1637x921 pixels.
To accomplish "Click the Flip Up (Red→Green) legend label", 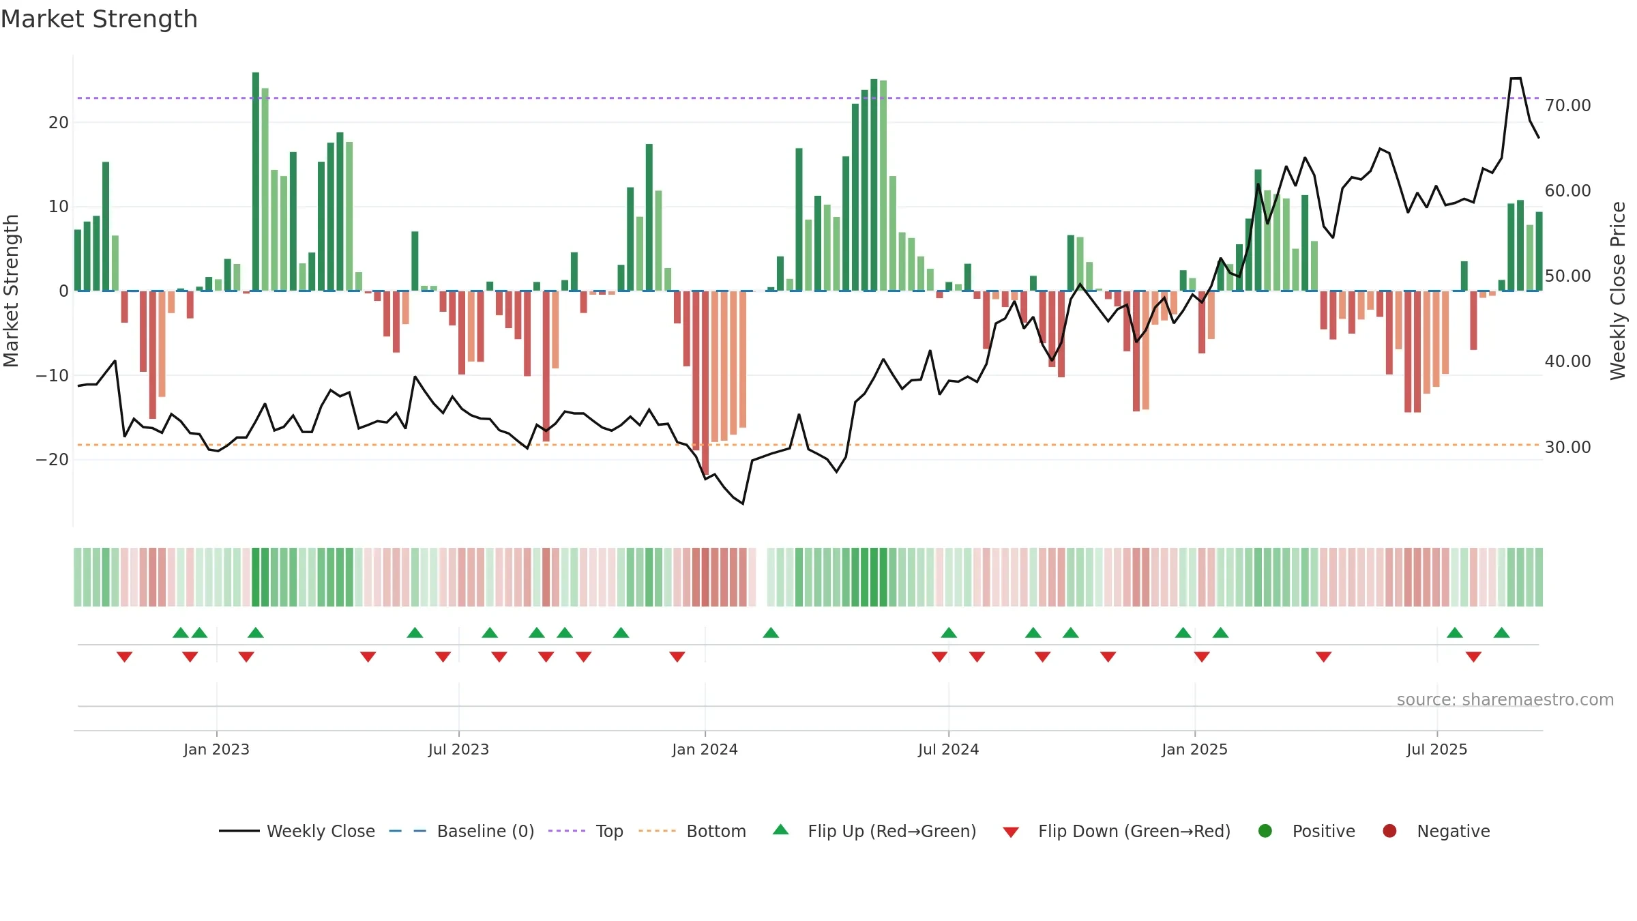I will 892,831.
